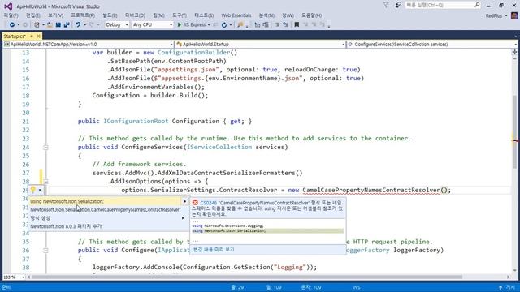The height and width of the screenshot is (292, 520).
Task: Open the IIS Express target dropdown arrow
Action: (209, 25)
